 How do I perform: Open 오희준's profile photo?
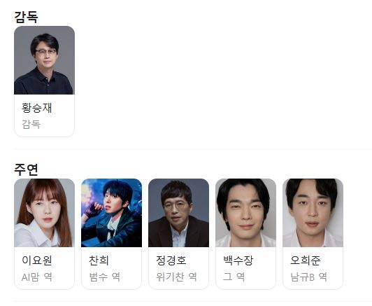click(x=313, y=213)
